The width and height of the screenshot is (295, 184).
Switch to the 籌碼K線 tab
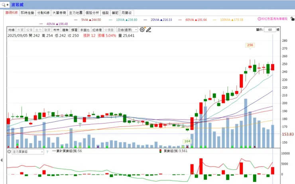coord(12,13)
